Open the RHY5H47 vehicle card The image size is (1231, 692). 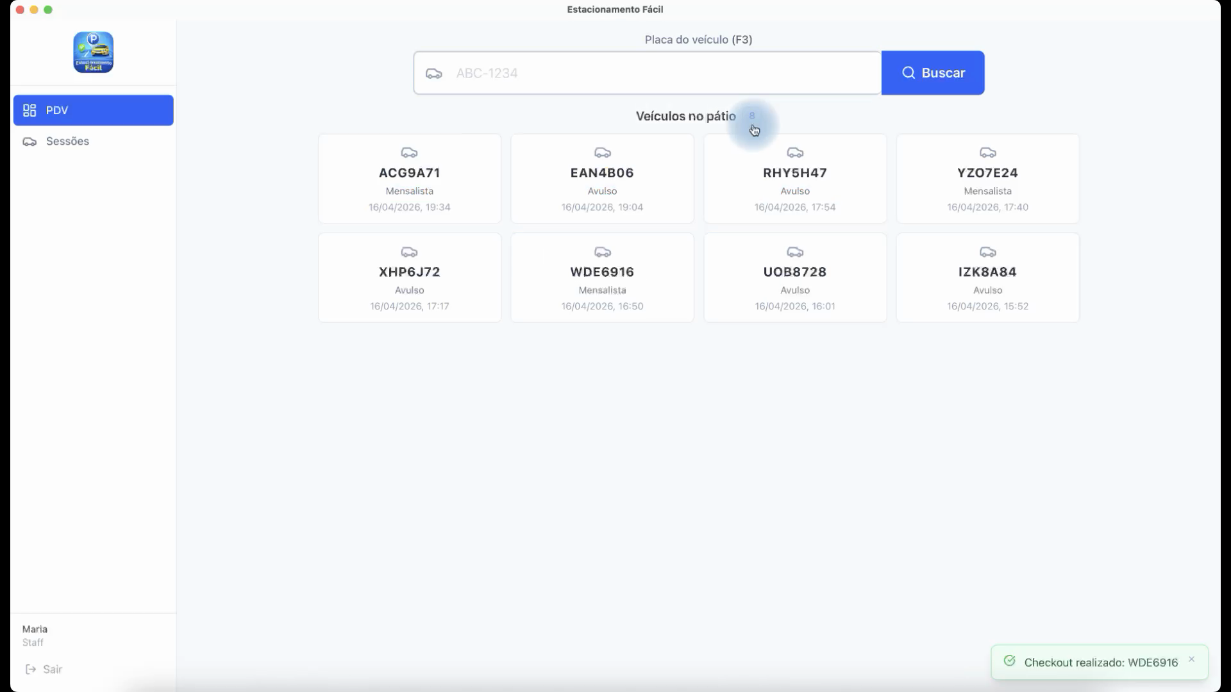point(795,179)
